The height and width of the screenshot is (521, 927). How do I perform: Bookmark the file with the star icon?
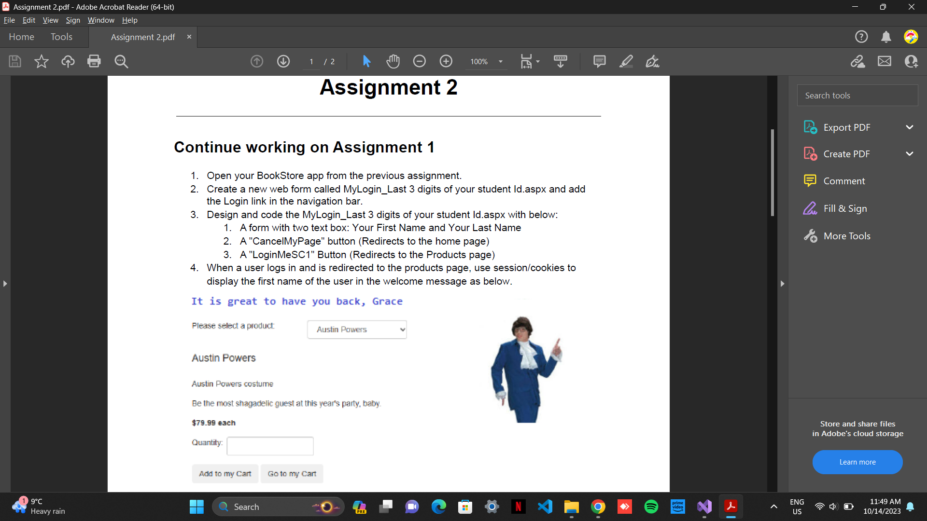click(42, 61)
